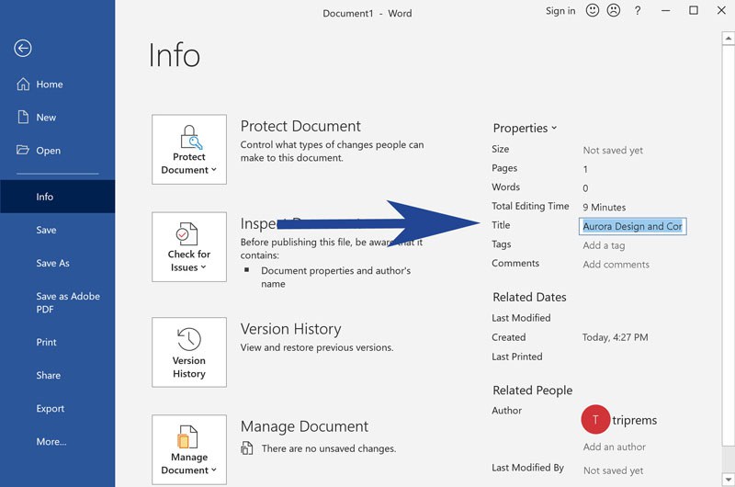
Task: Click Add an author field
Action: 614,447
